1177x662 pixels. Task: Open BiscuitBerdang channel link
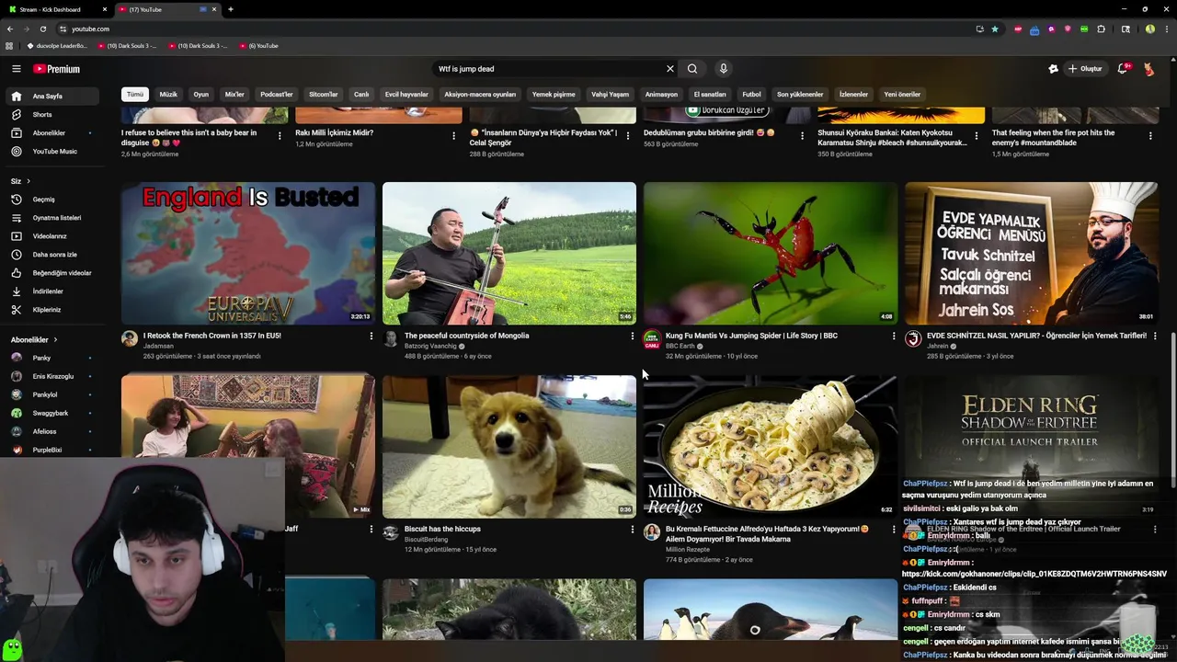[x=427, y=540]
